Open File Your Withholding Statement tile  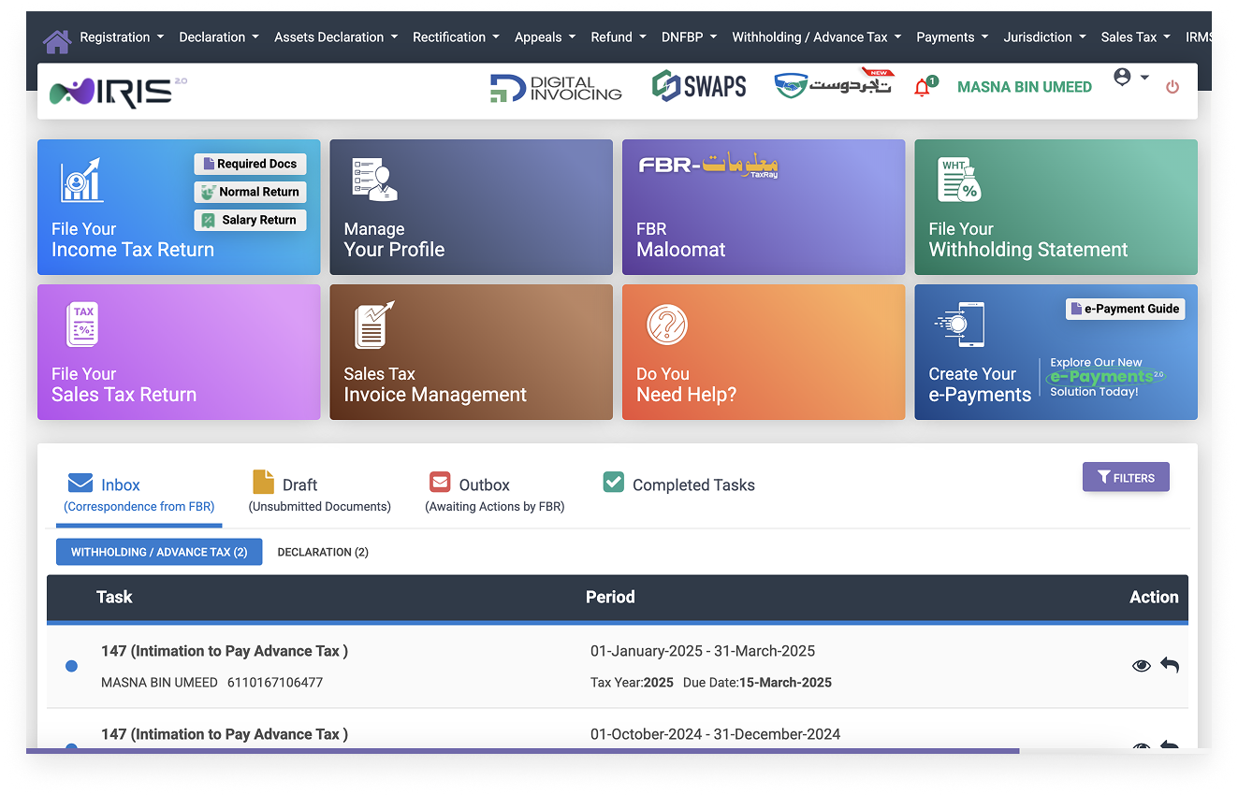point(1056,207)
